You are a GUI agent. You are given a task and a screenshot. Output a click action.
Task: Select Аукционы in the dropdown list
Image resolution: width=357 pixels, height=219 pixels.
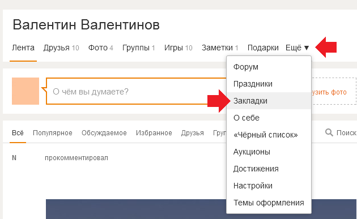269,152
